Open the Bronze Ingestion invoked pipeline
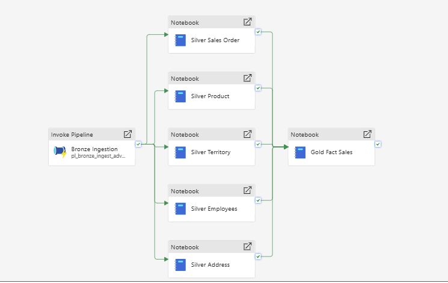Viewport: 448px width, 283px height. (x=127, y=134)
